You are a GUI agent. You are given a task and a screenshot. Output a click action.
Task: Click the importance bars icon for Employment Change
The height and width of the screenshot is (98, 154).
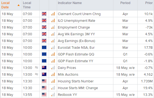point(53,27)
